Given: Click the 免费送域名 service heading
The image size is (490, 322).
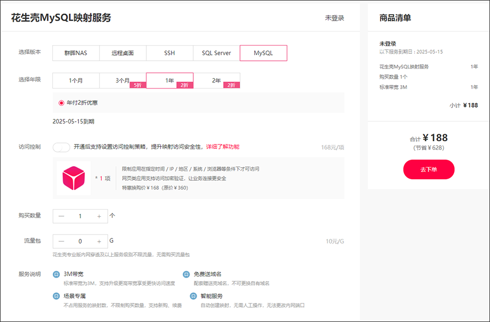Looking at the screenshot, I should click(207, 274).
